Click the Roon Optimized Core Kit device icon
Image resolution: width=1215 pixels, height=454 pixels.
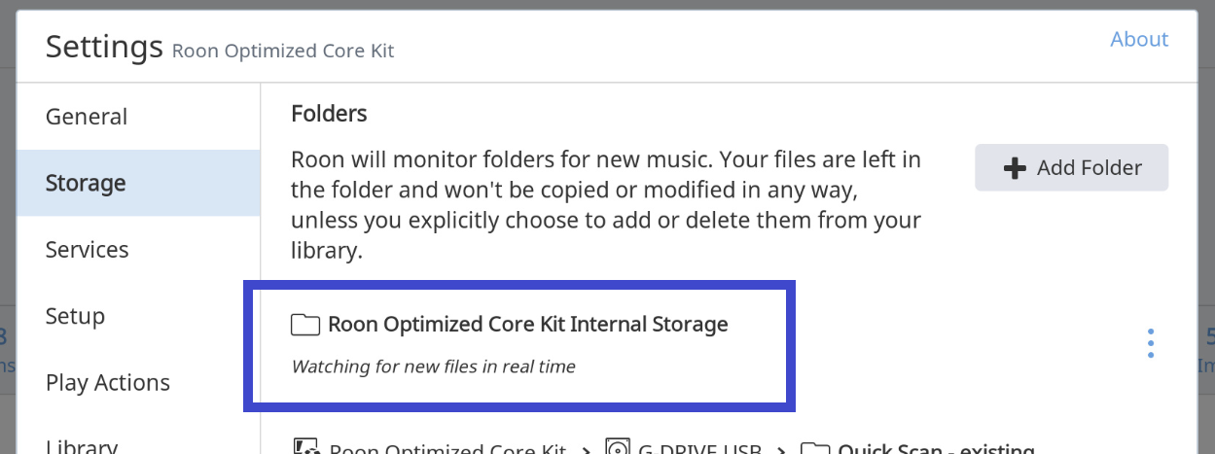point(306,448)
